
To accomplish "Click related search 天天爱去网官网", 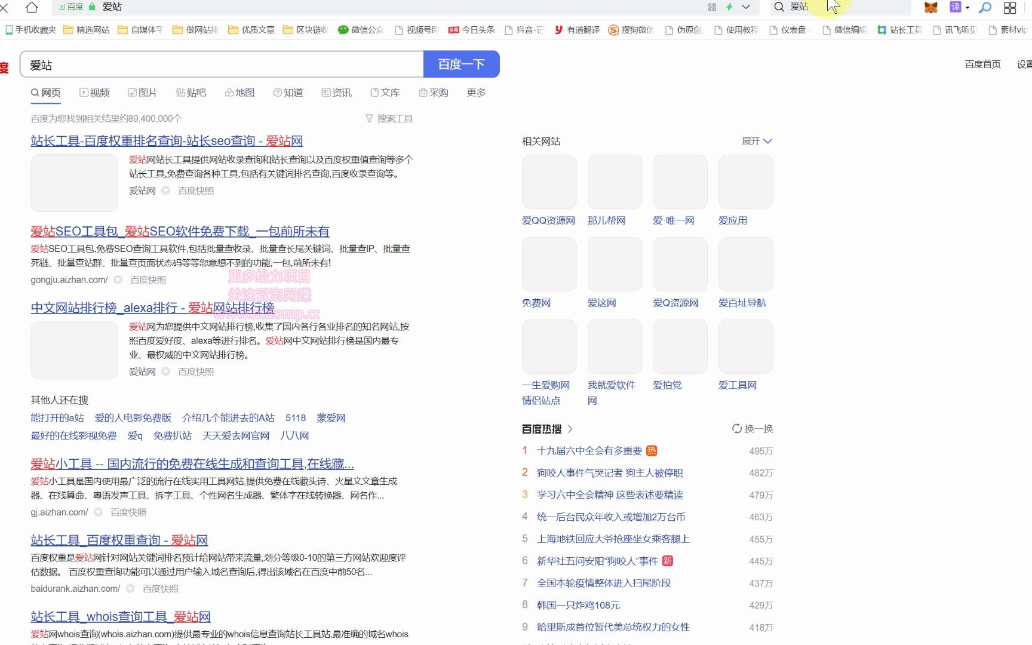I will [236, 436].
